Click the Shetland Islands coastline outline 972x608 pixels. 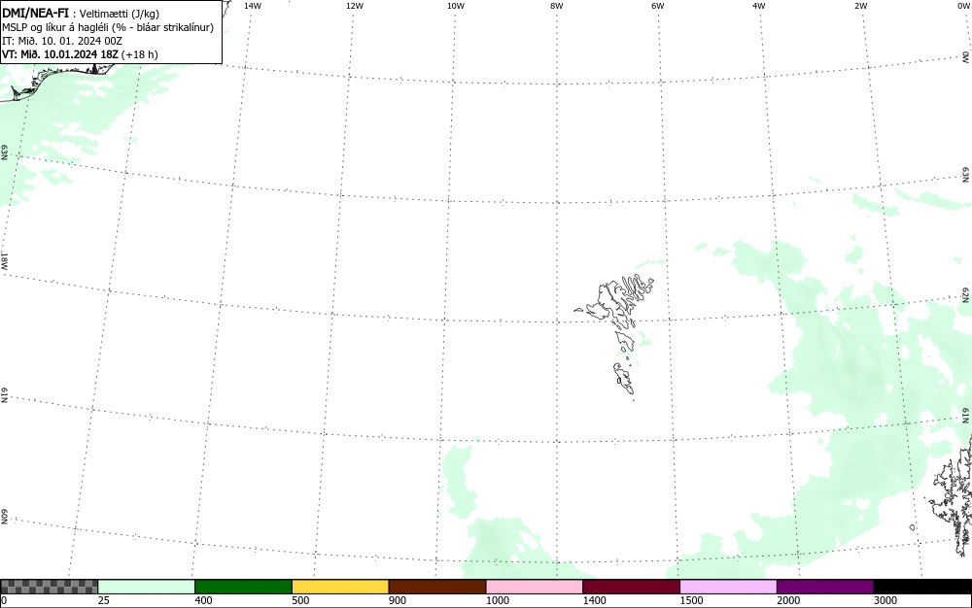pyautogui.click(x=952, y=495)
